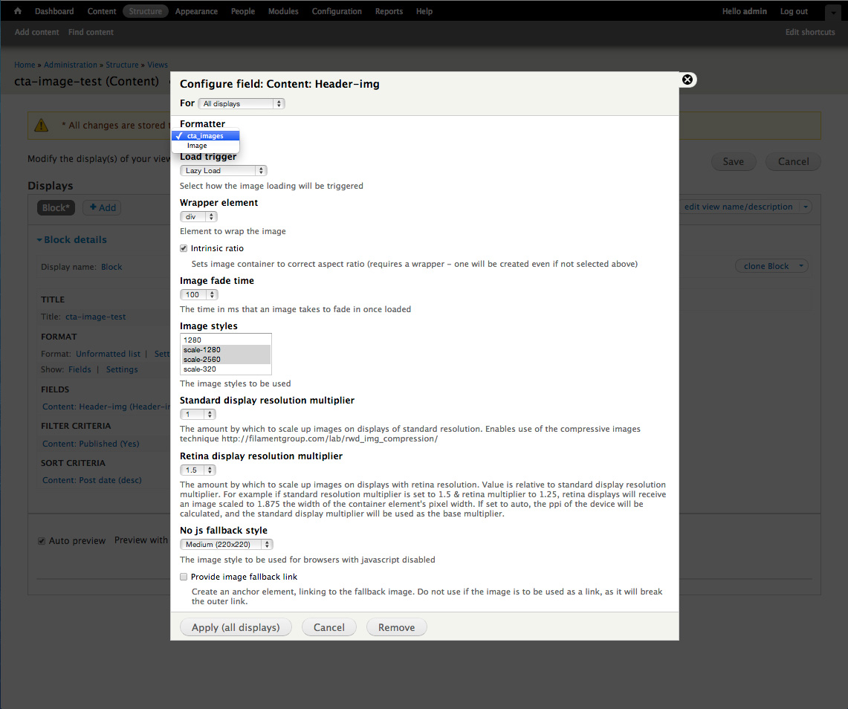
Task: Enable Provide image fallback link
Action: pos(184,577)
